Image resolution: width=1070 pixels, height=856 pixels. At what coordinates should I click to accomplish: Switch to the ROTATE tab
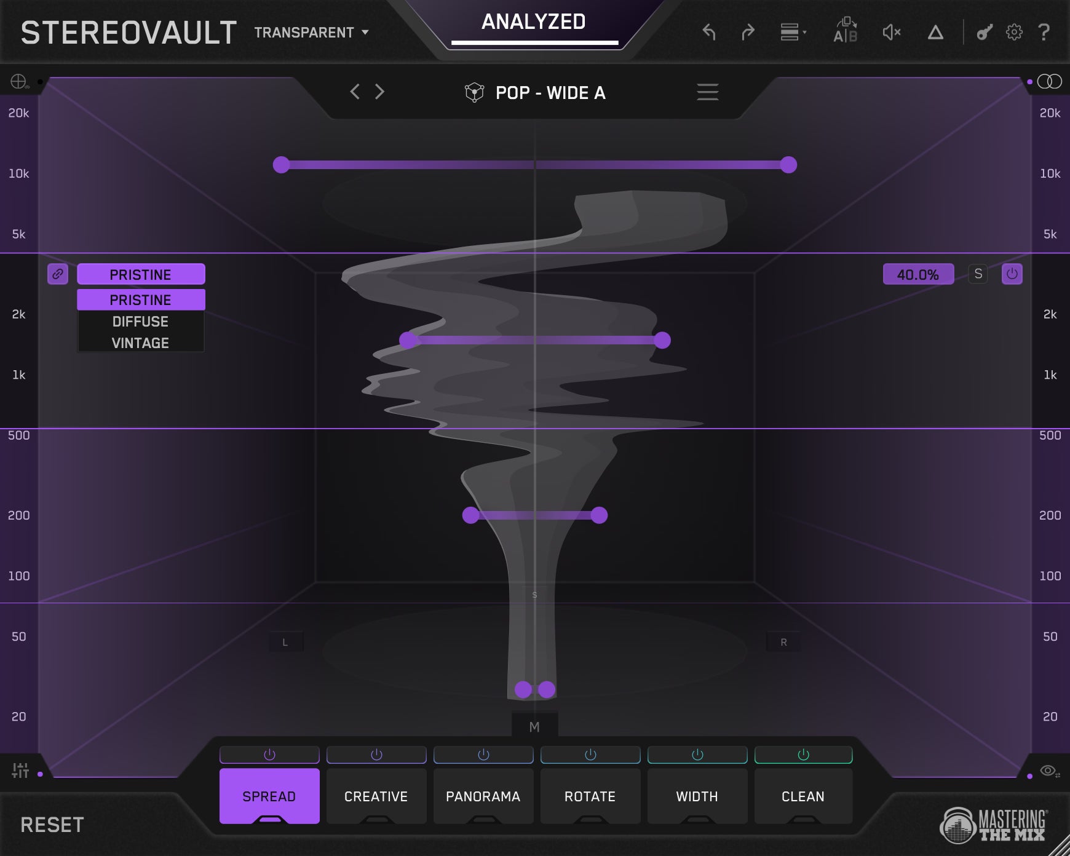point(590,796)
